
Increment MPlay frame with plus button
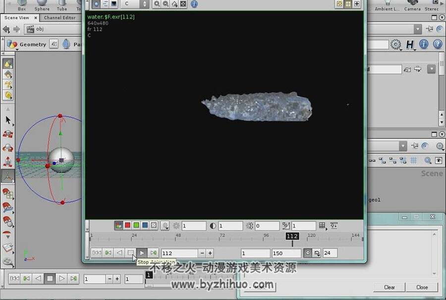click(210, 253)
